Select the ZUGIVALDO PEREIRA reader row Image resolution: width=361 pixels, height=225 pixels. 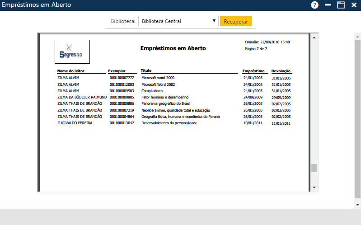75,123
